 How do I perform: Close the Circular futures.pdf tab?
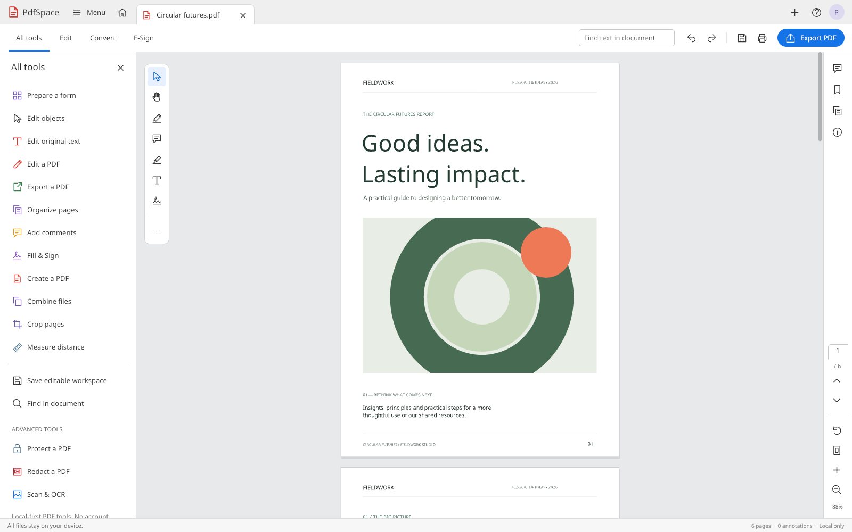pyautogui.click(x=243, y=15)
